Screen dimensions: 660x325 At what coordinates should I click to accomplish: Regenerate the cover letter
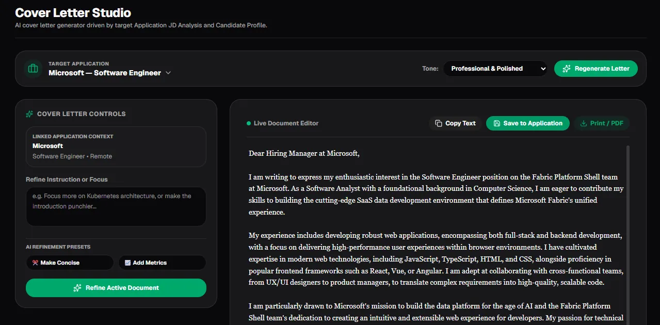click(x=596, y=69)
